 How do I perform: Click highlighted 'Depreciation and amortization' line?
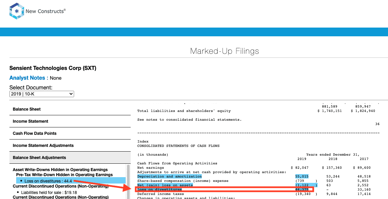pos(169,176)
